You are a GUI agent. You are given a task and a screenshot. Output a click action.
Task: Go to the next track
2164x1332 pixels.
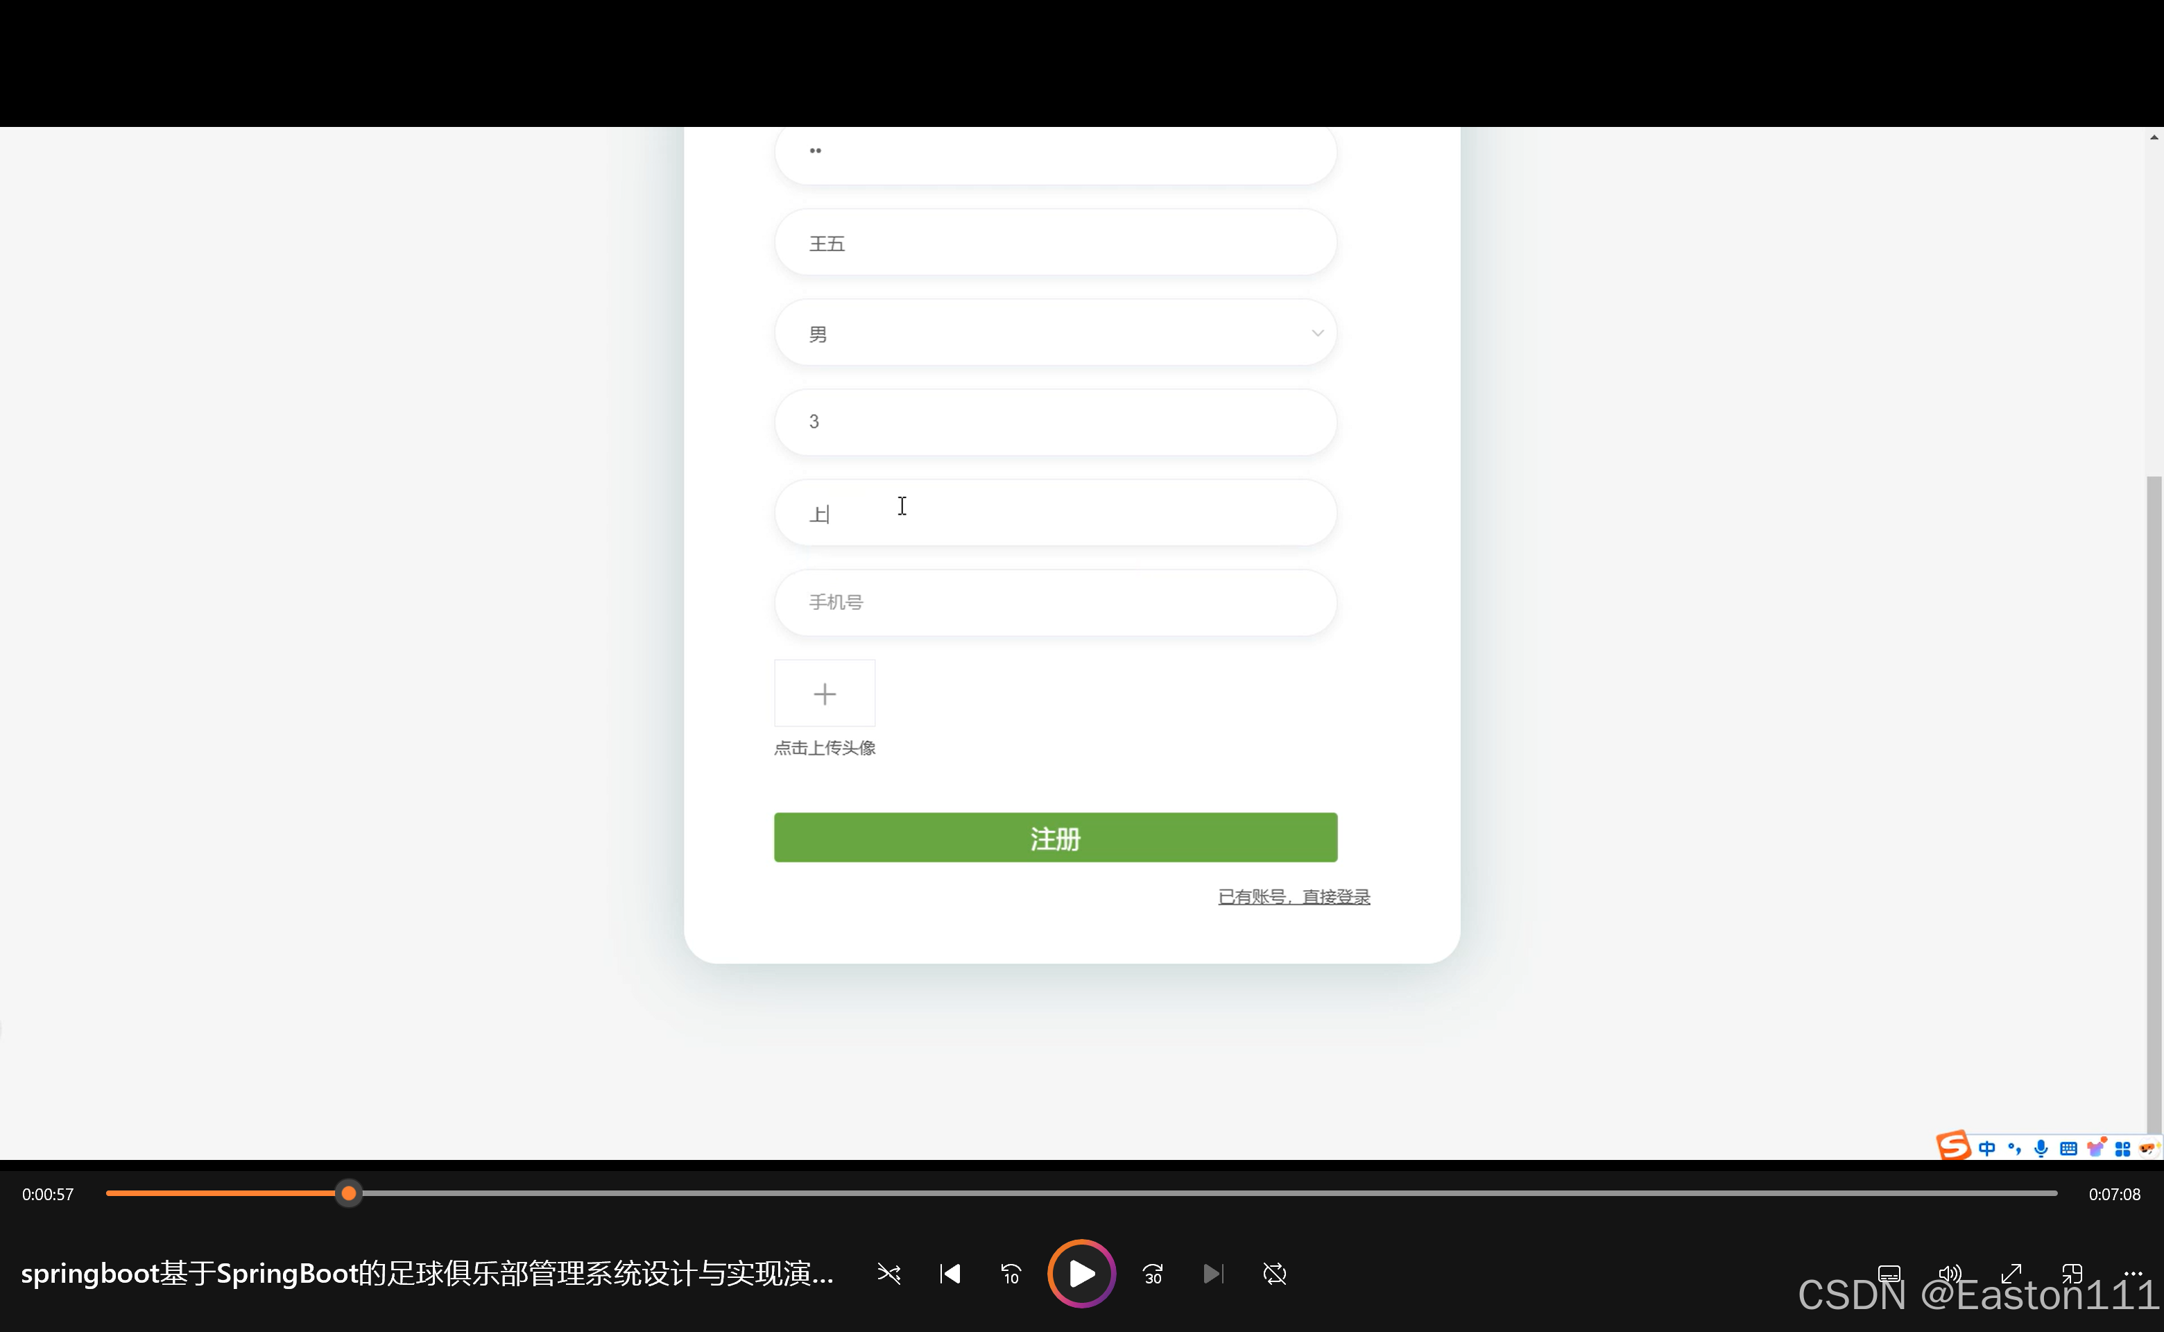1213,1274
